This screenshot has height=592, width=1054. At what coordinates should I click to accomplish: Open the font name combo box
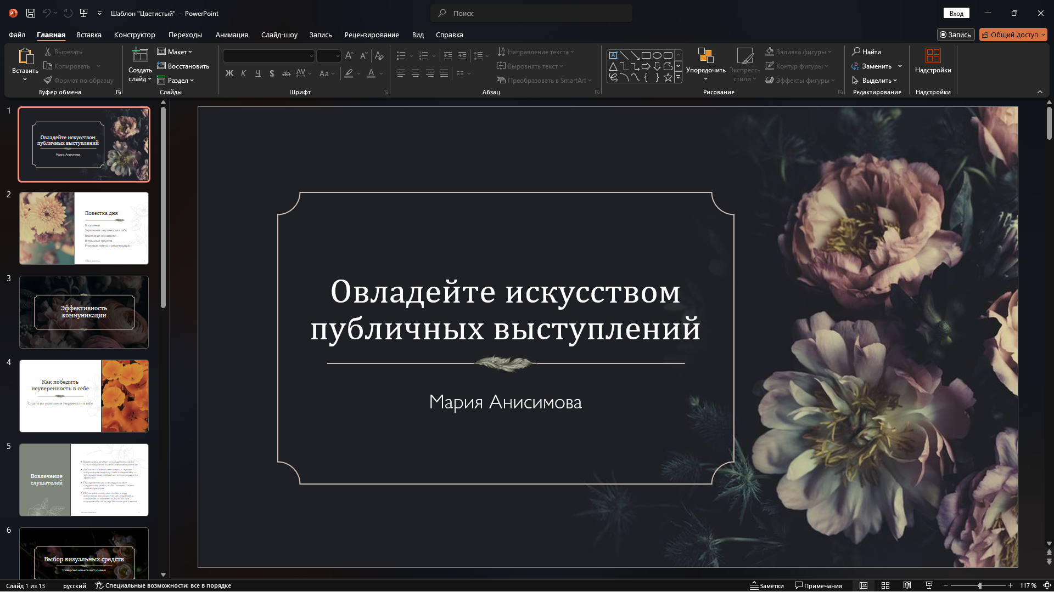click(268, 56)
